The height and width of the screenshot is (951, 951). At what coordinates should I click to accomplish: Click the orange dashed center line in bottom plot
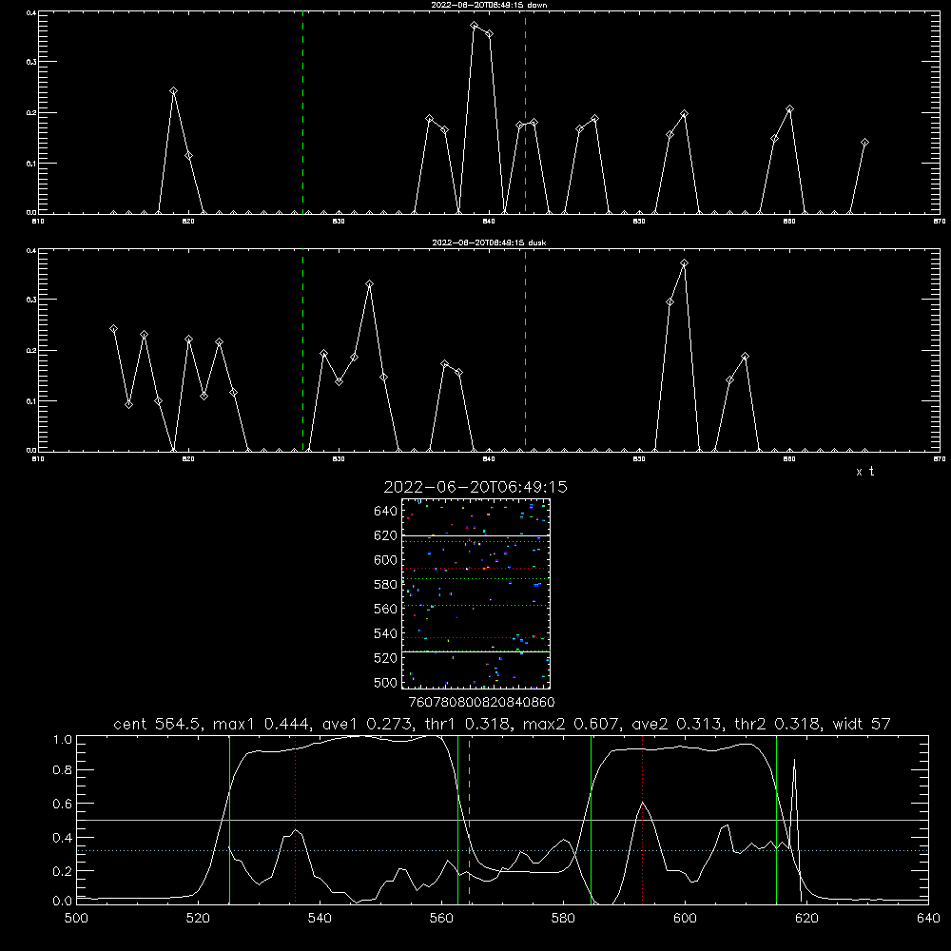click(470, 819)
